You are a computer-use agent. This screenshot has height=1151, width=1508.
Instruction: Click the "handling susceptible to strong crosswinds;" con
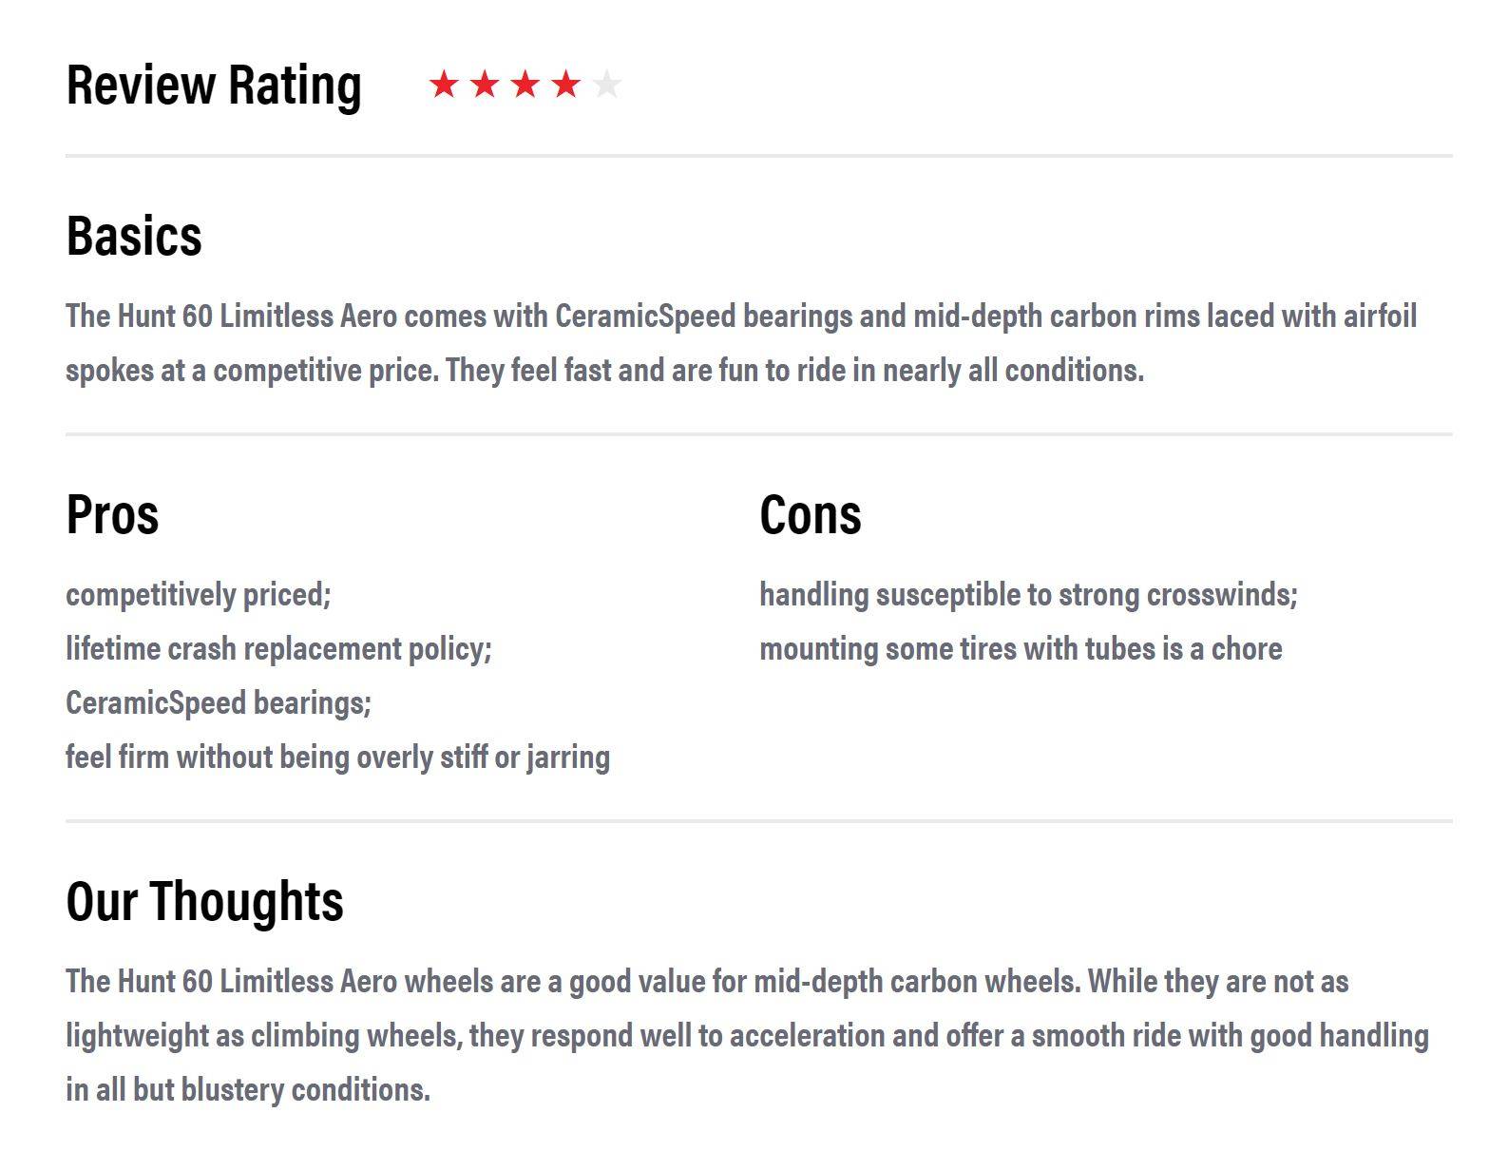[1028, 594]
